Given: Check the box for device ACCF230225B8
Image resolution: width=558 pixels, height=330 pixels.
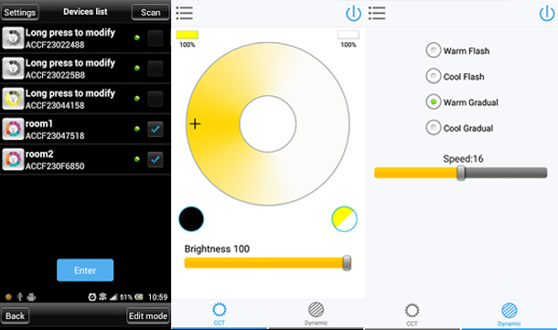Looking at the screenshot, I should [x=156, y=68].
